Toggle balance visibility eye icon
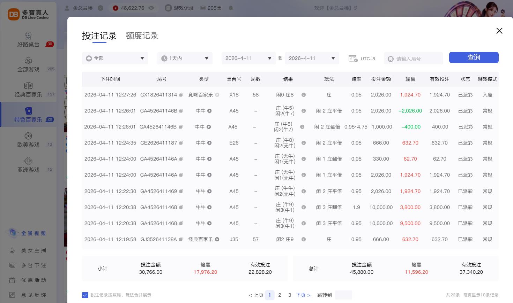 (x=151, y=8)
